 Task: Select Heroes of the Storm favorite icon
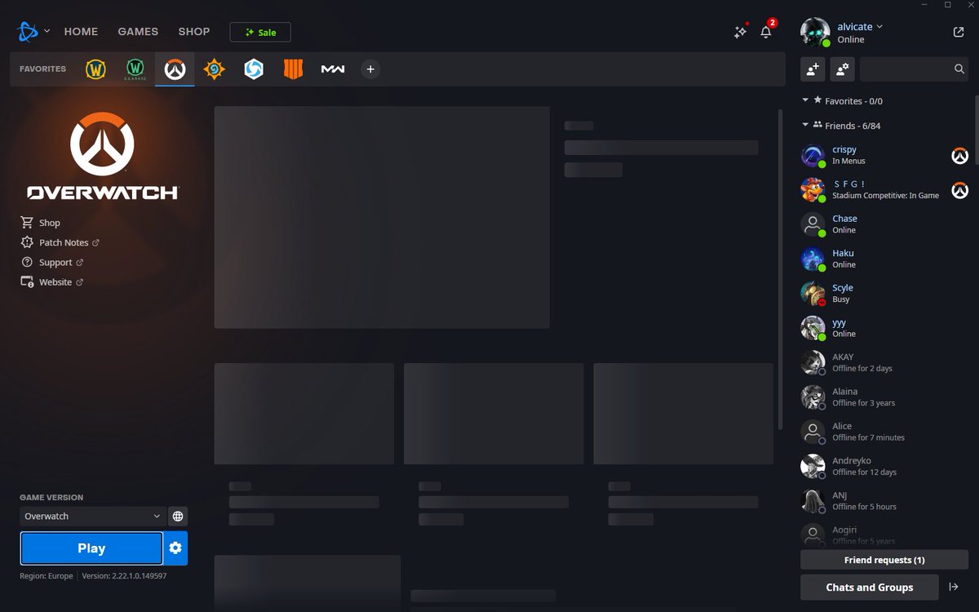pos(254,69)
